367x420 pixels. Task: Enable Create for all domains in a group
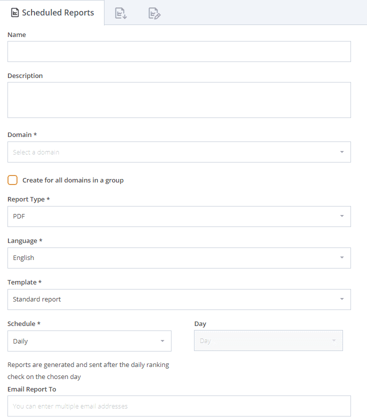12,180
